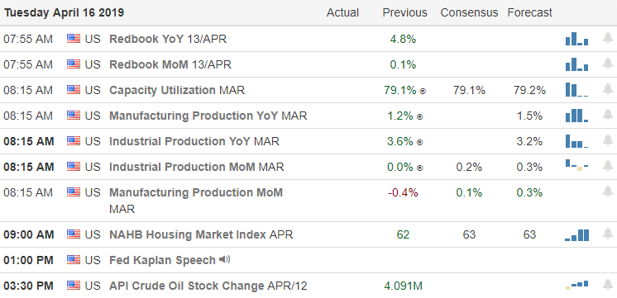Click the 3.2% forecast value

tap(529, 141)
